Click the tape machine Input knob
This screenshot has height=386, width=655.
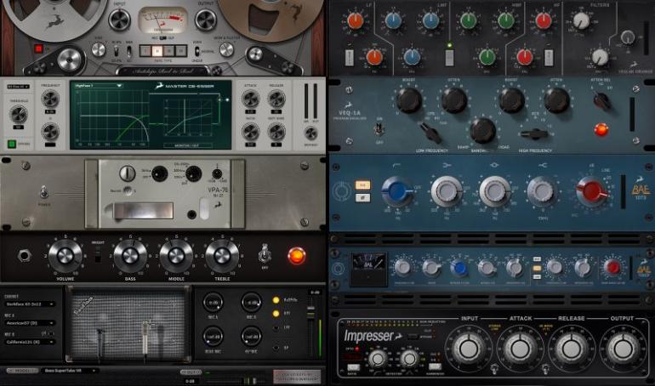point(119,20)
